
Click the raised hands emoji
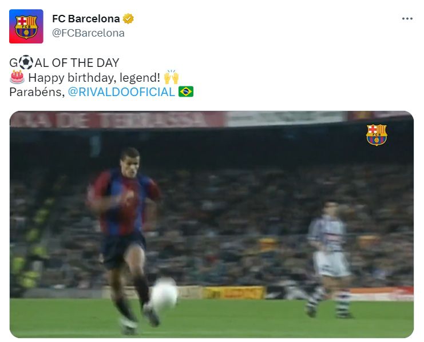171,77
